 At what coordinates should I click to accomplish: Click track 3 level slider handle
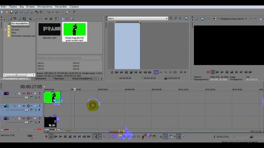pos(26,123)
